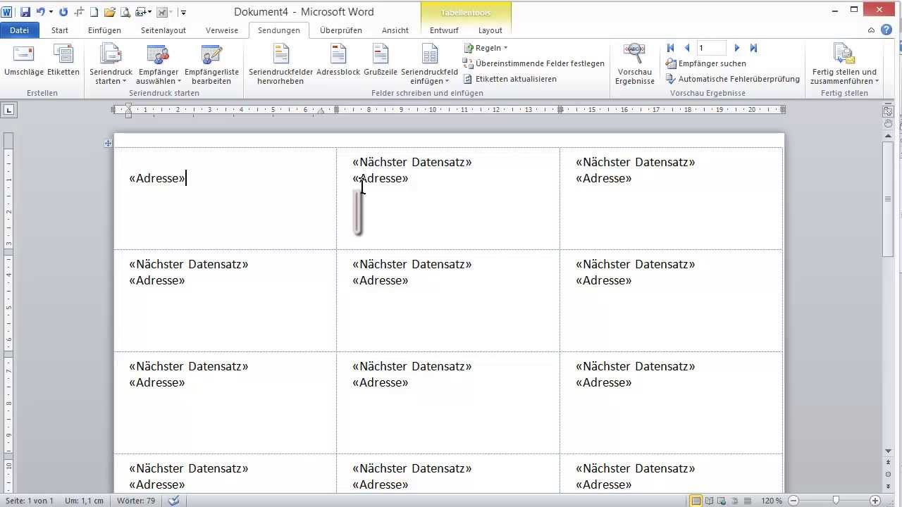Screen dimensions: 902x507
Task: Open the Empfänger auswählen dropdown
Action: (158, 62)
